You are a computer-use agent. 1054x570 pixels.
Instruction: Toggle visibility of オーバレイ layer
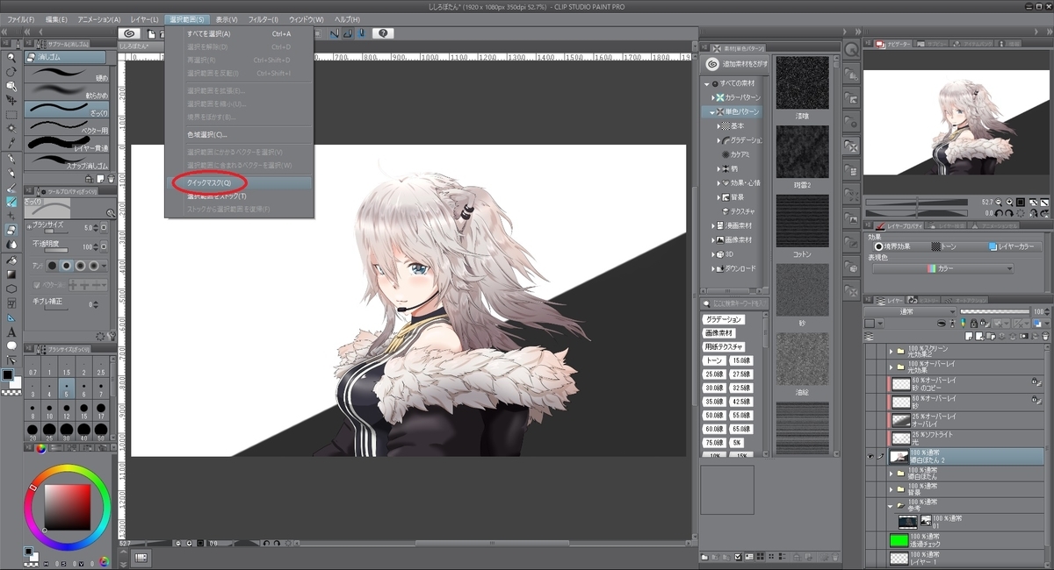click(x=870, y=419)
